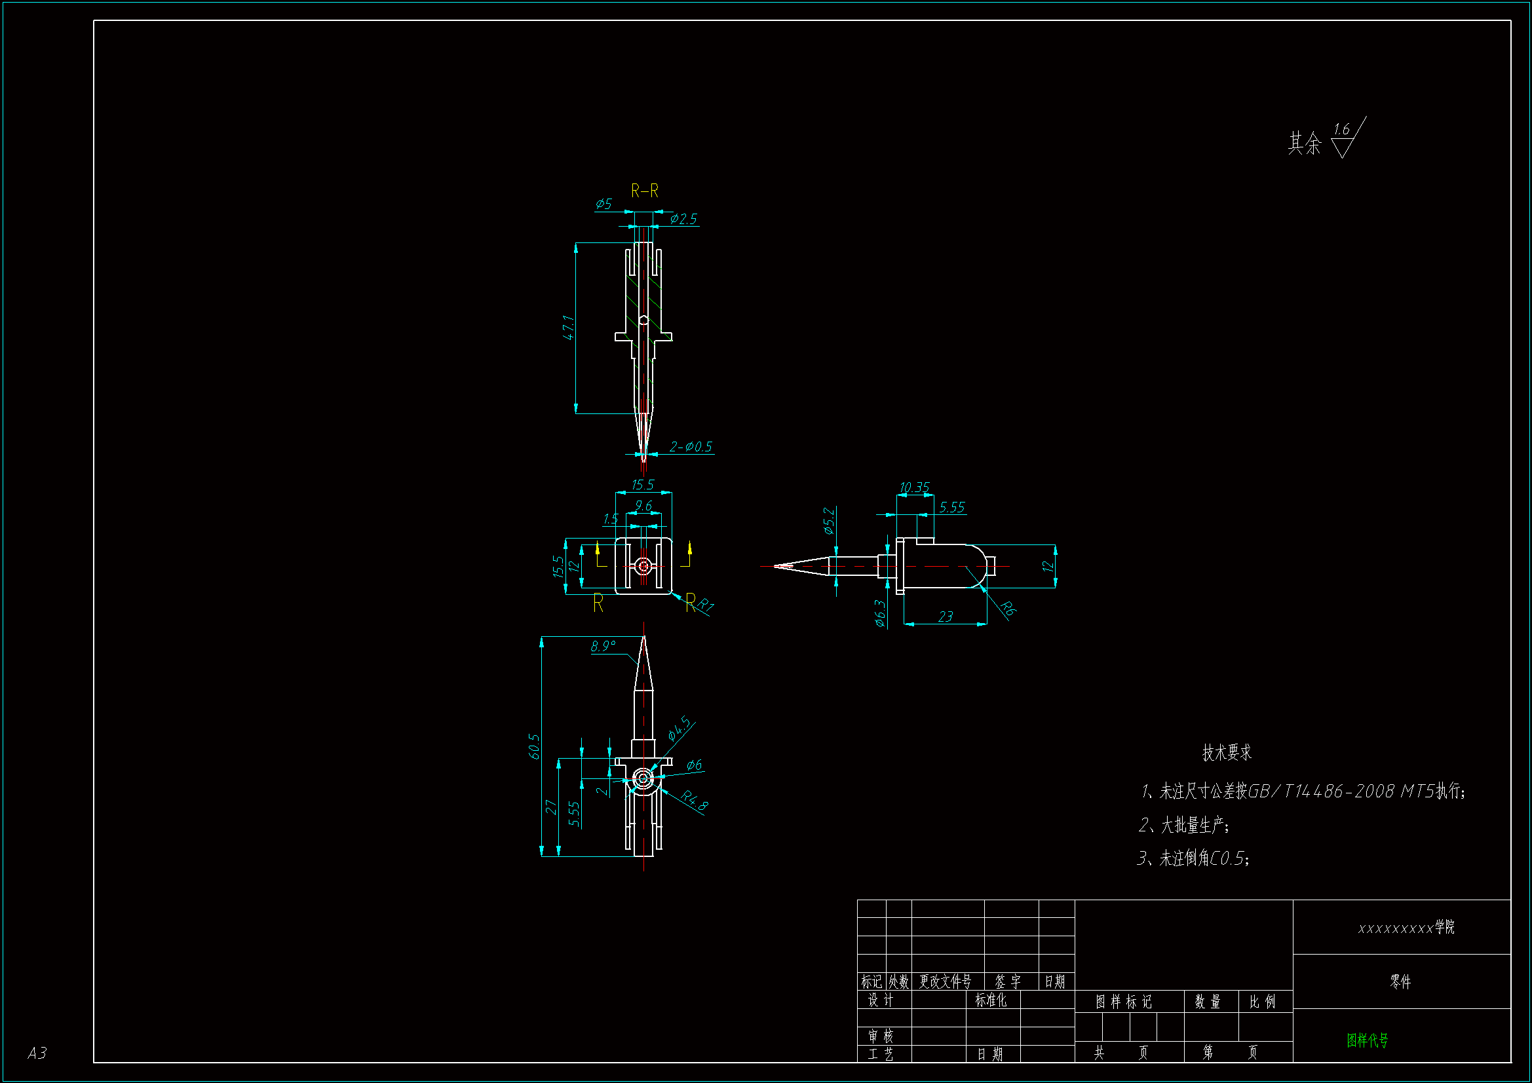
Task: Select the 零件 cell in the title block
Action: coord(1400,981)
